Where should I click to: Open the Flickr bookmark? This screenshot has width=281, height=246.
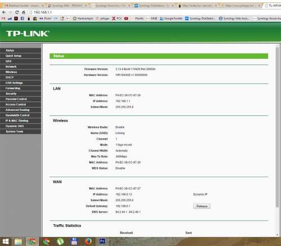pos(46,18)
